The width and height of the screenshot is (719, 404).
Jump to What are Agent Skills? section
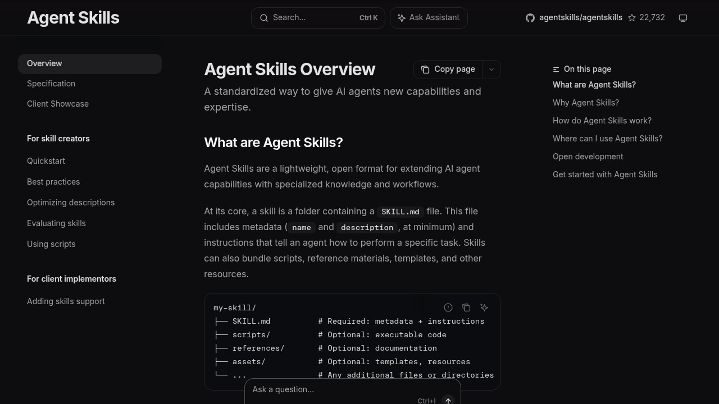tap(594, 85)
